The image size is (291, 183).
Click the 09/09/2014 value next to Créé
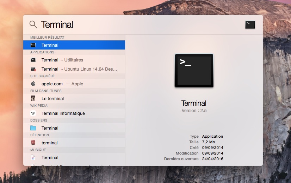tap(213, 148)
